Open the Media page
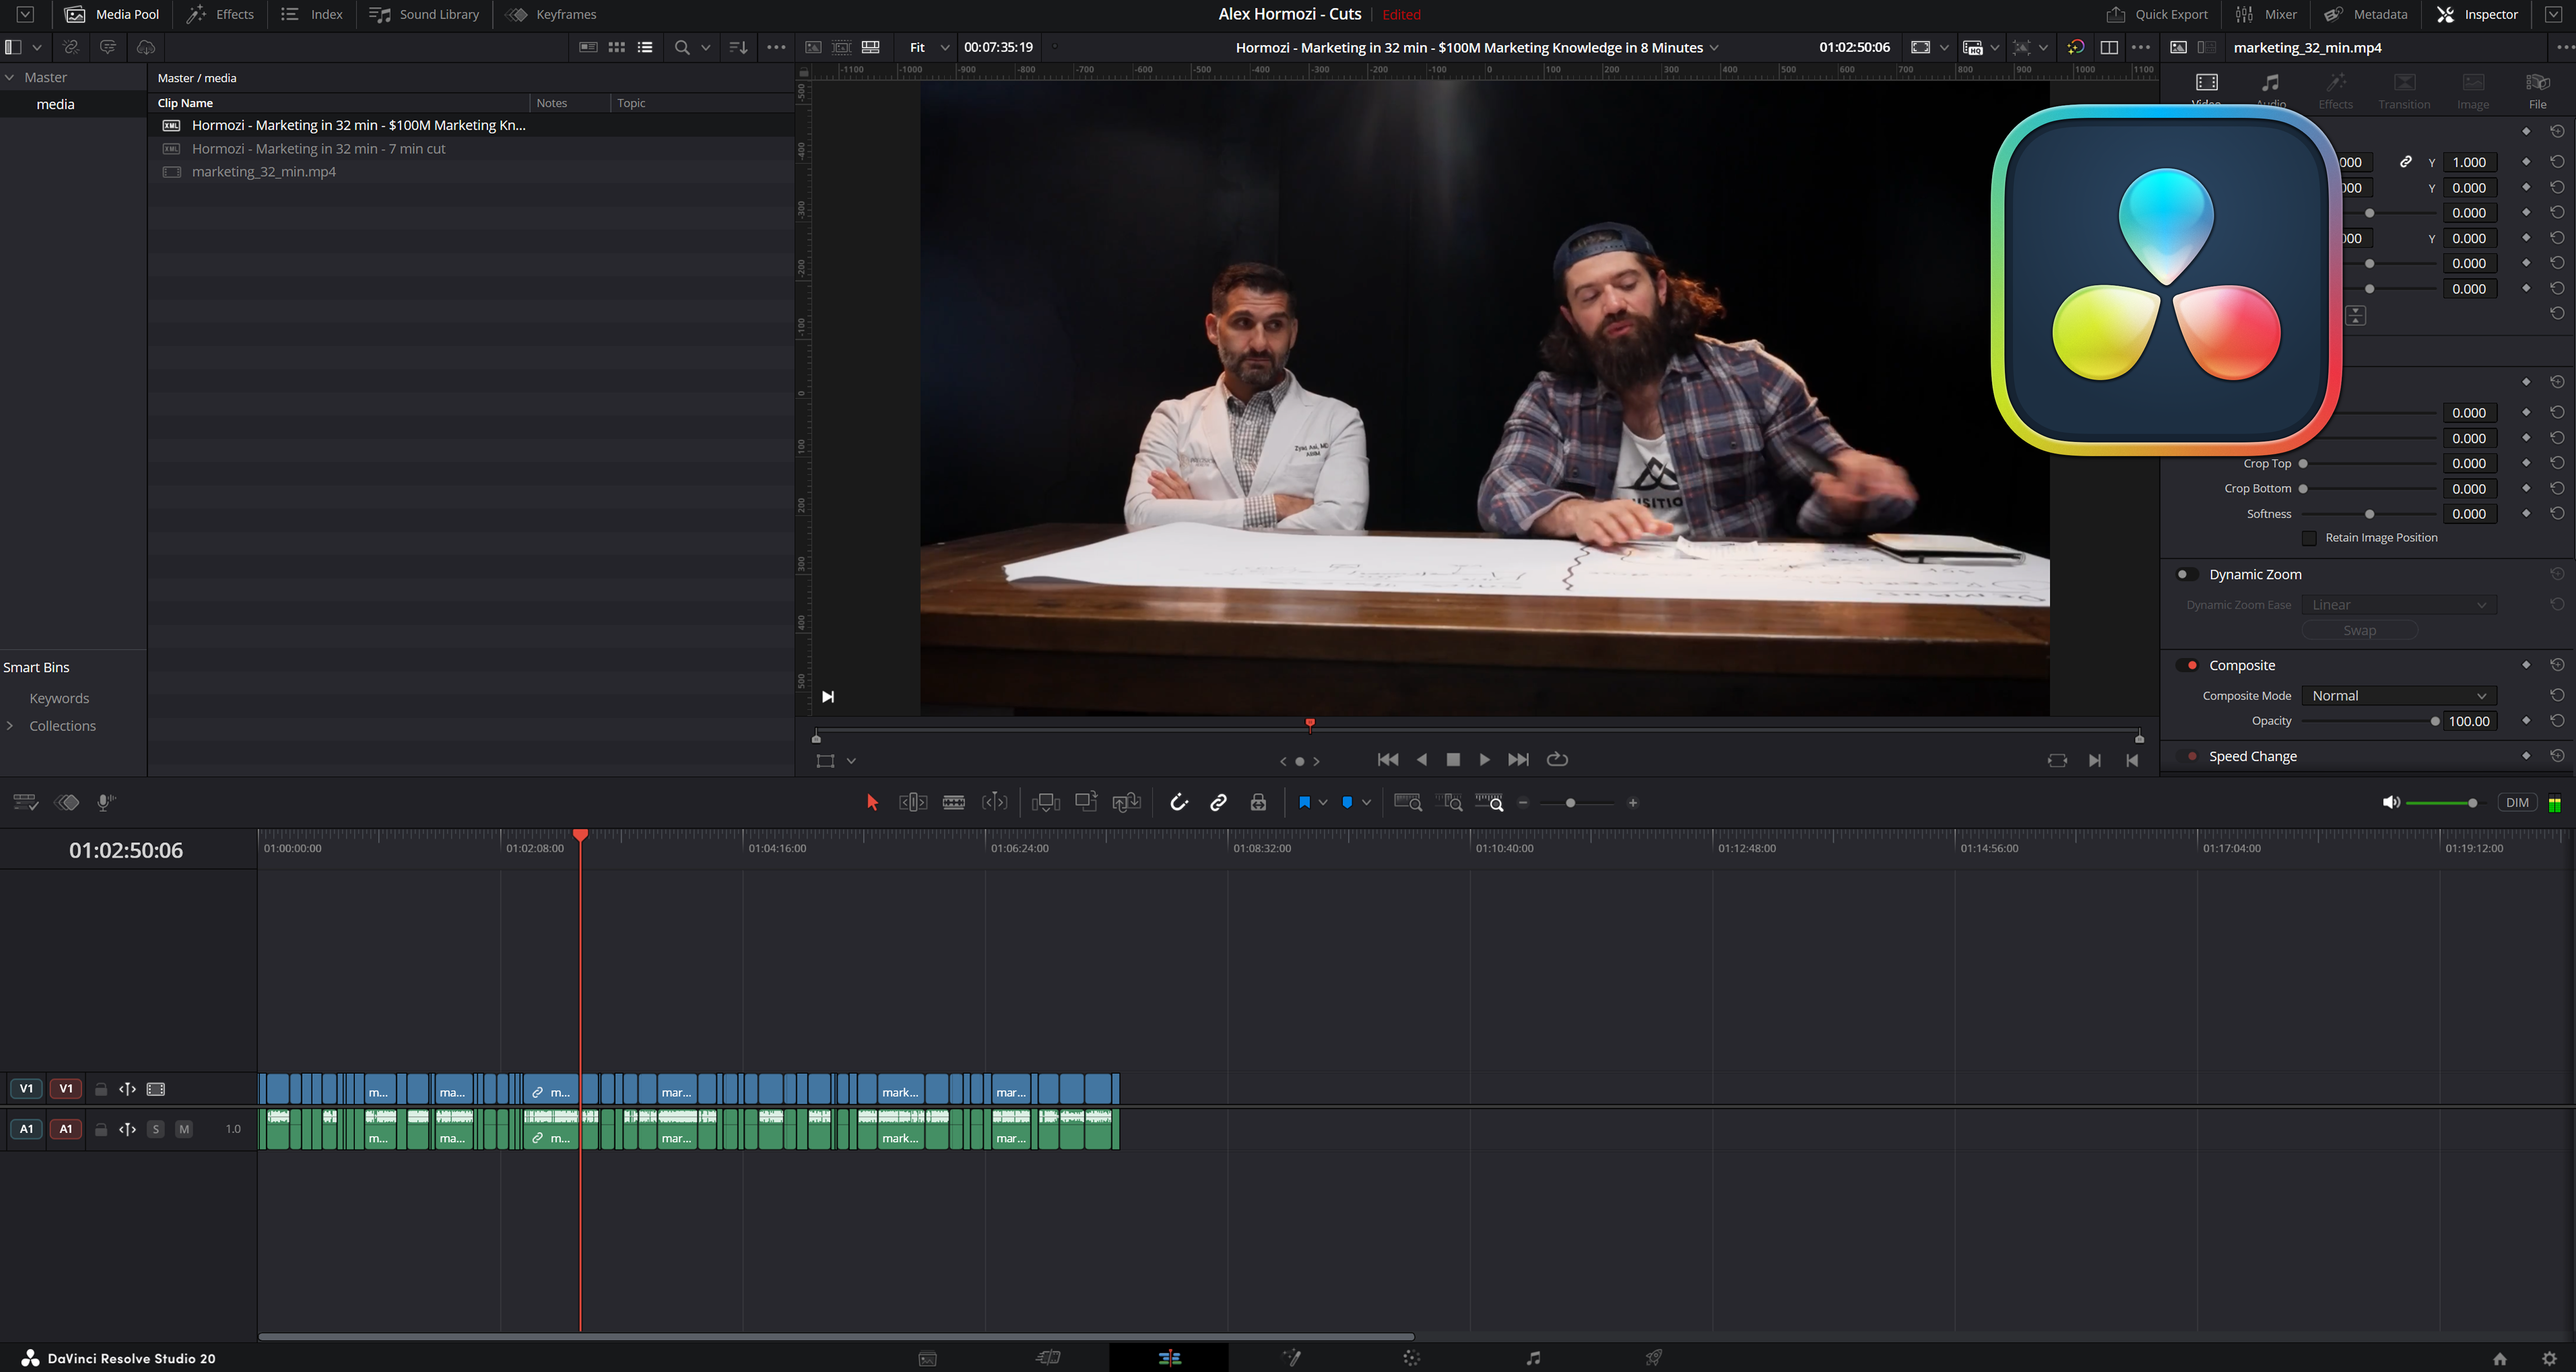This screenshot has height=1372, width=2576. tap(928, 1358)
